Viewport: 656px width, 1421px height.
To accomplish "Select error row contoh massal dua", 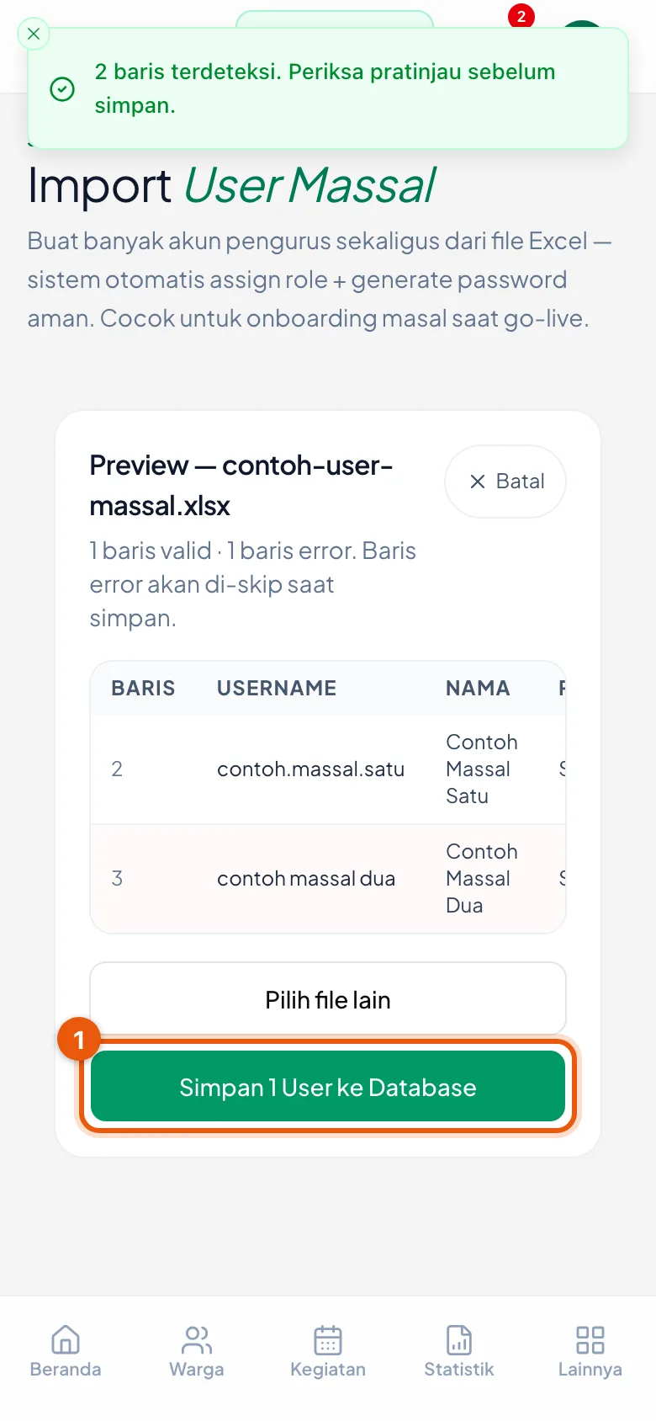I will pos(328,879).
